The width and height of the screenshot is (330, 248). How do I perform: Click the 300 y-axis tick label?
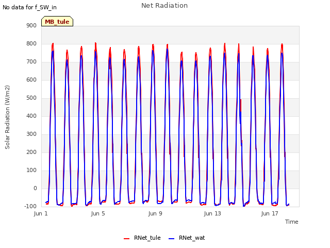(x=31, y=134)
